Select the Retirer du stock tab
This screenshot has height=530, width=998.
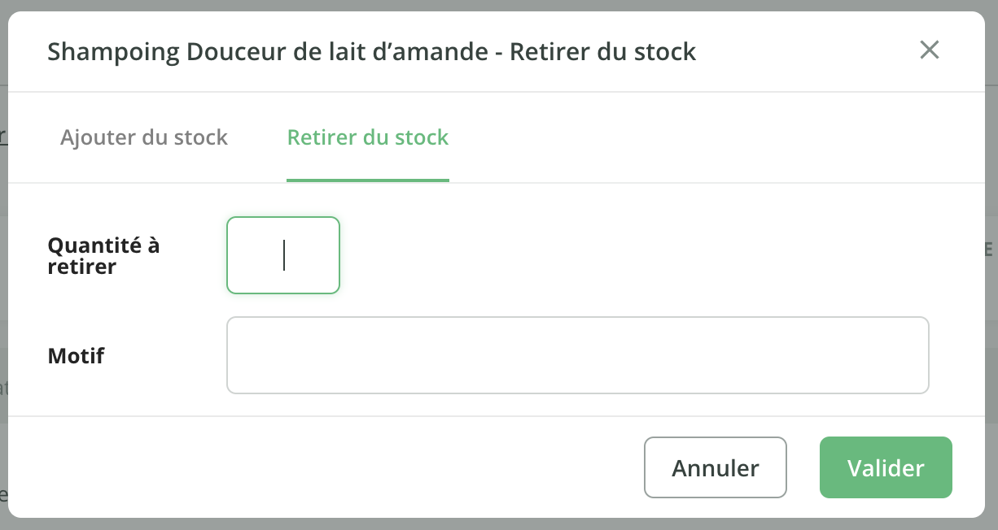(x=367, y=137)
